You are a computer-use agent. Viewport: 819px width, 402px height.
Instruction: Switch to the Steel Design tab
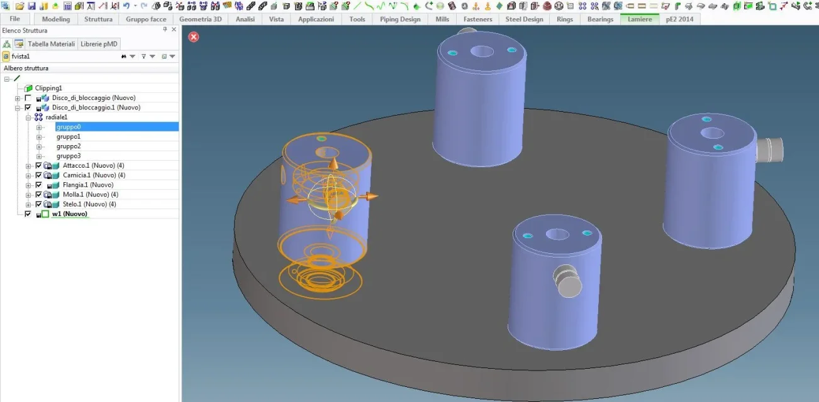(524, 19)
